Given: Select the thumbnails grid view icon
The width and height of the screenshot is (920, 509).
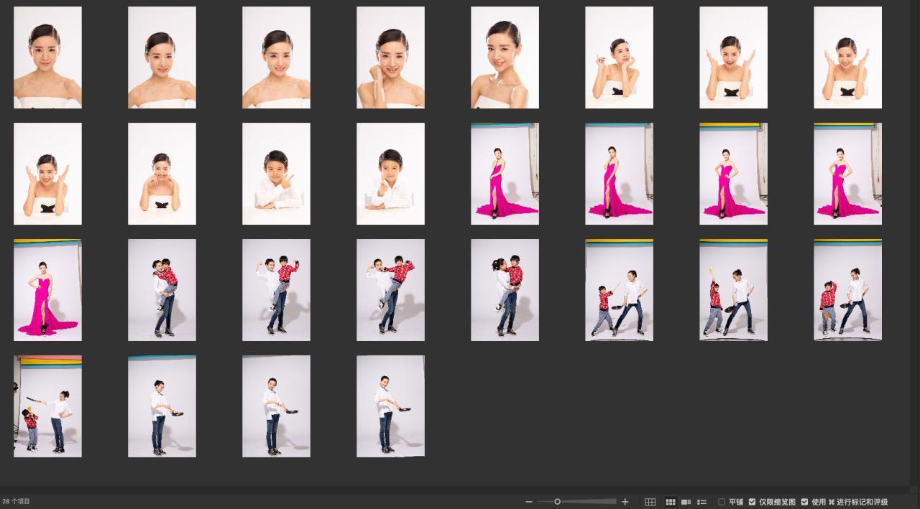Looking at the screenshot, I should [671, 502].
